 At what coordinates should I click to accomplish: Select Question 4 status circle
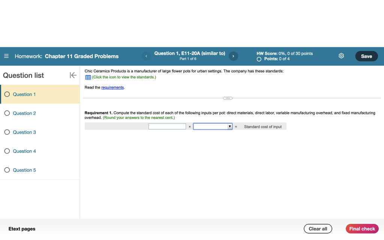(7, 151)
